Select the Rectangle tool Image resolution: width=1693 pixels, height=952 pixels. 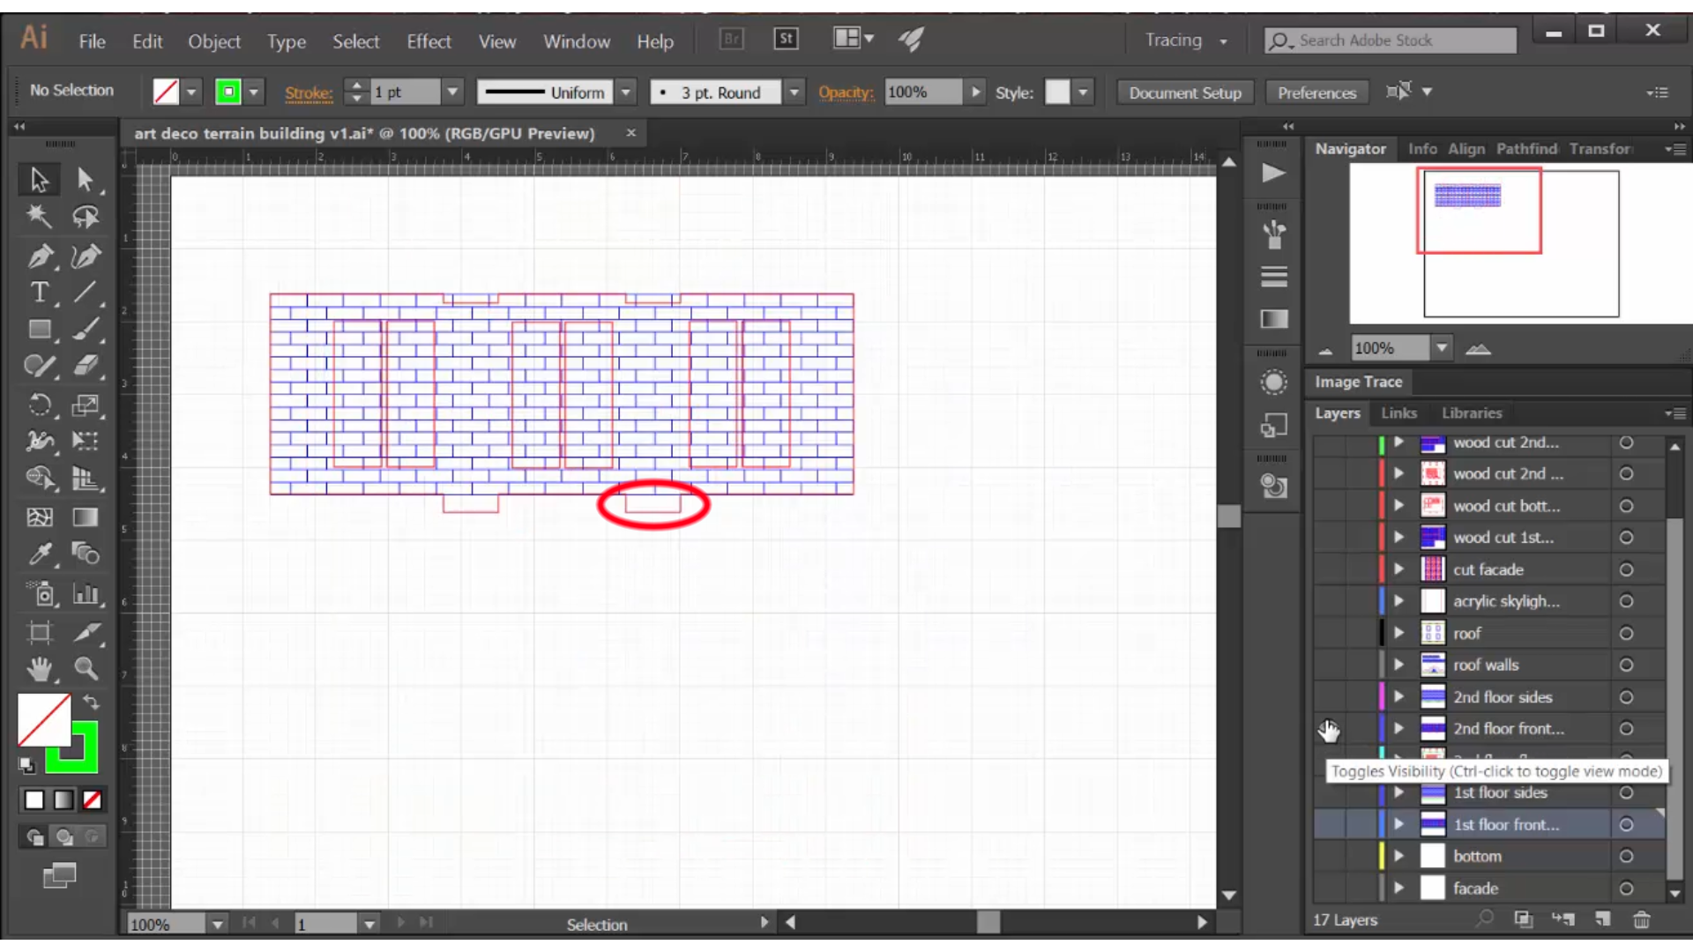pyautogui.click(x=39, y=330)
